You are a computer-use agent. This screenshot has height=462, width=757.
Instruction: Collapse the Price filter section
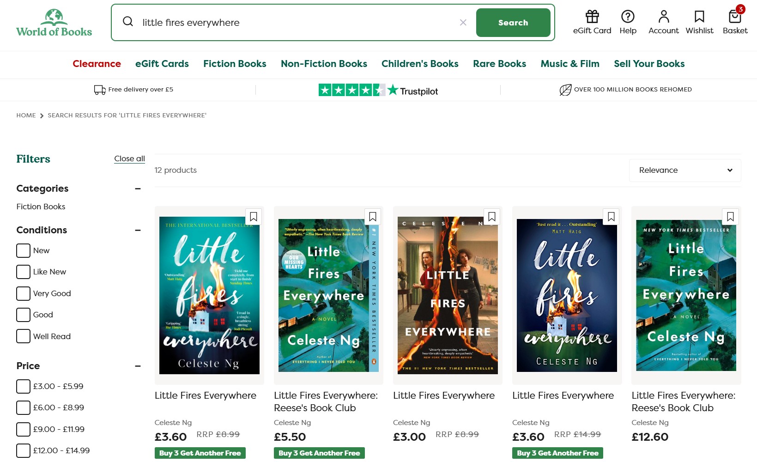[x=137, y=366]
